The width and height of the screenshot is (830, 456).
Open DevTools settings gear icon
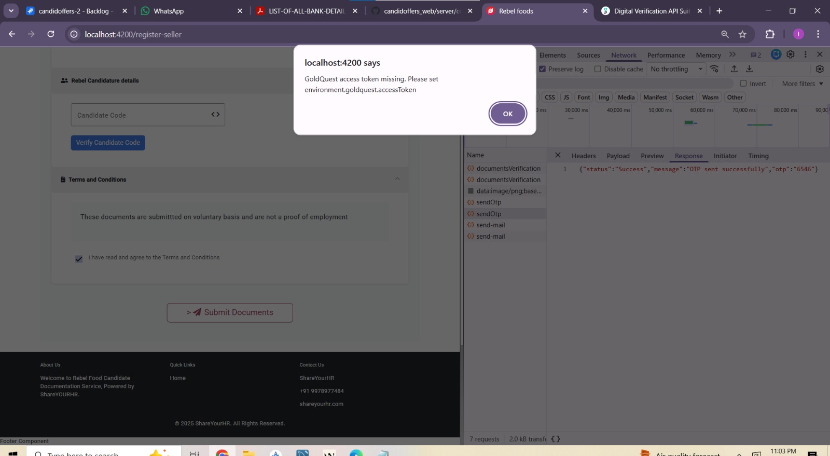click(x=790, y=54)
